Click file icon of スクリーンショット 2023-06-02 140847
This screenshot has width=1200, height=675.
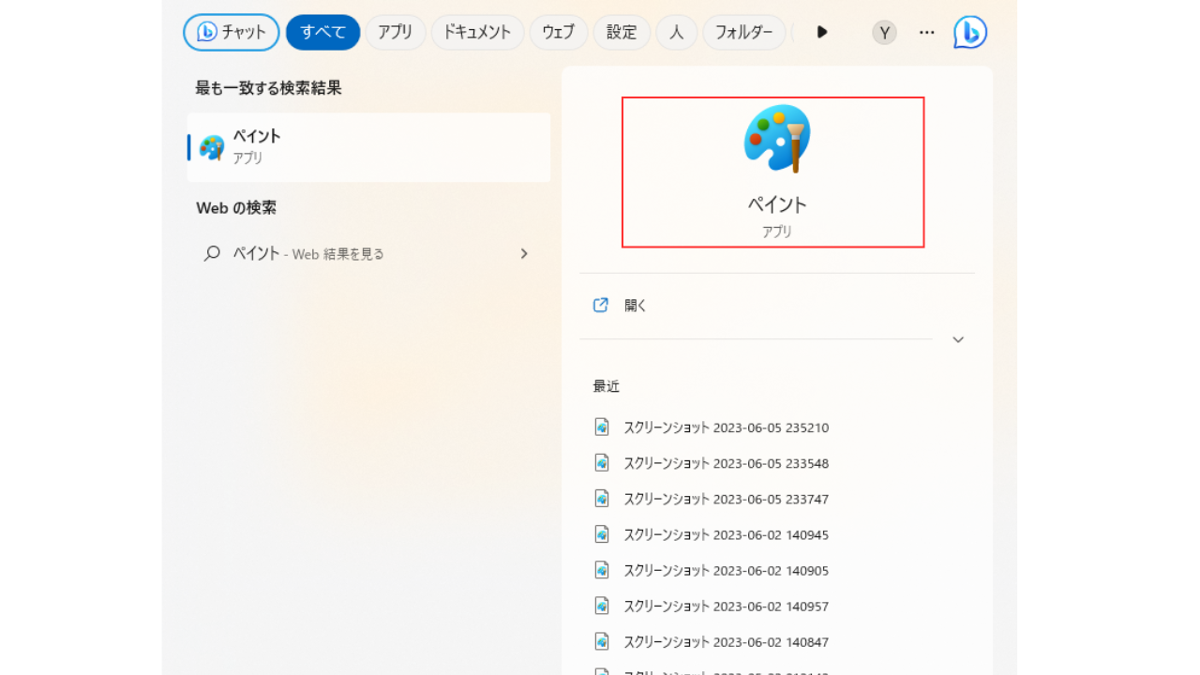603,641
